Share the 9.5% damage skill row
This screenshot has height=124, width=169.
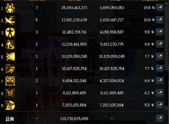(x=160, y=32)
